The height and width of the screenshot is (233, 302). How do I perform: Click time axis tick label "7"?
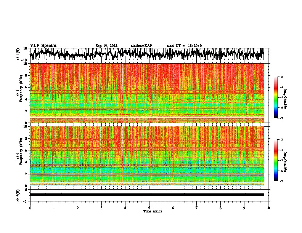(197, 208)
